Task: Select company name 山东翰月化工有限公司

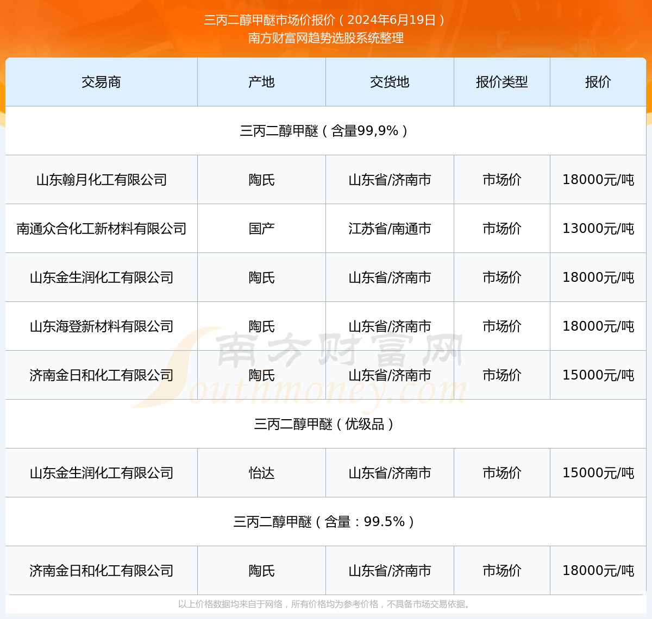Action: pos(101,180)
